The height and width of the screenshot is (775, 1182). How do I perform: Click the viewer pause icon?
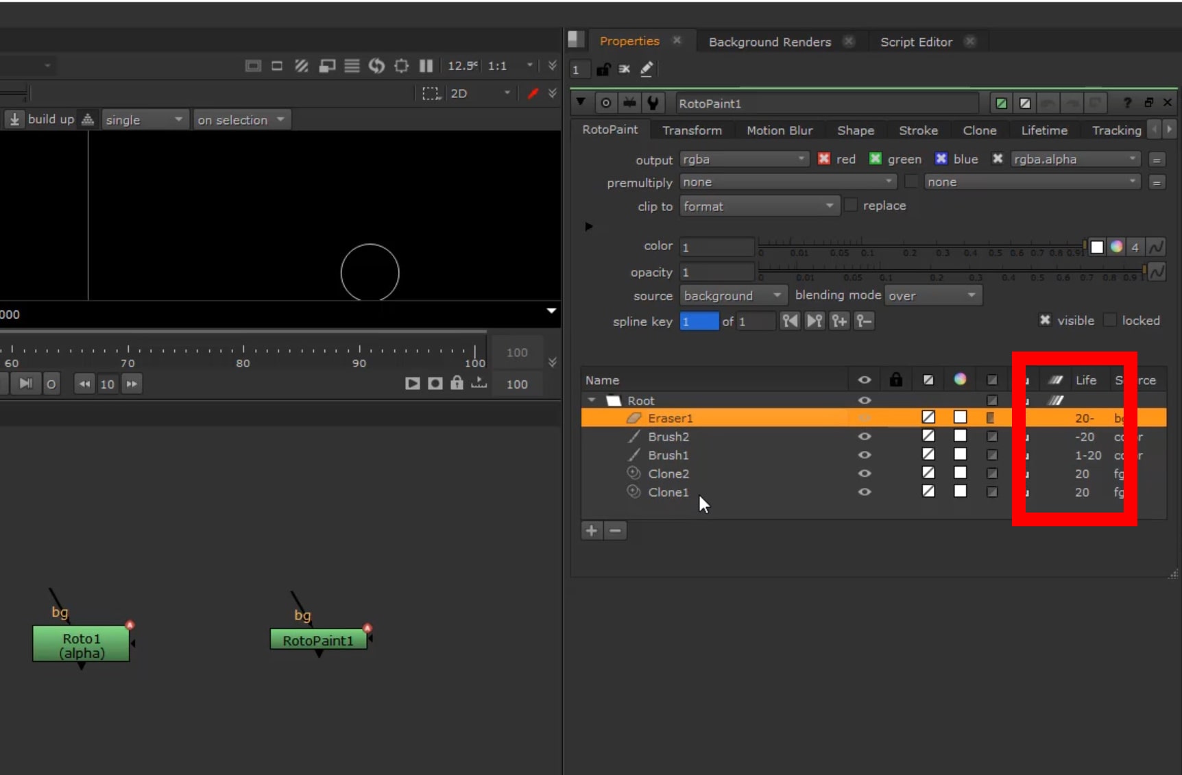(426, 66)
